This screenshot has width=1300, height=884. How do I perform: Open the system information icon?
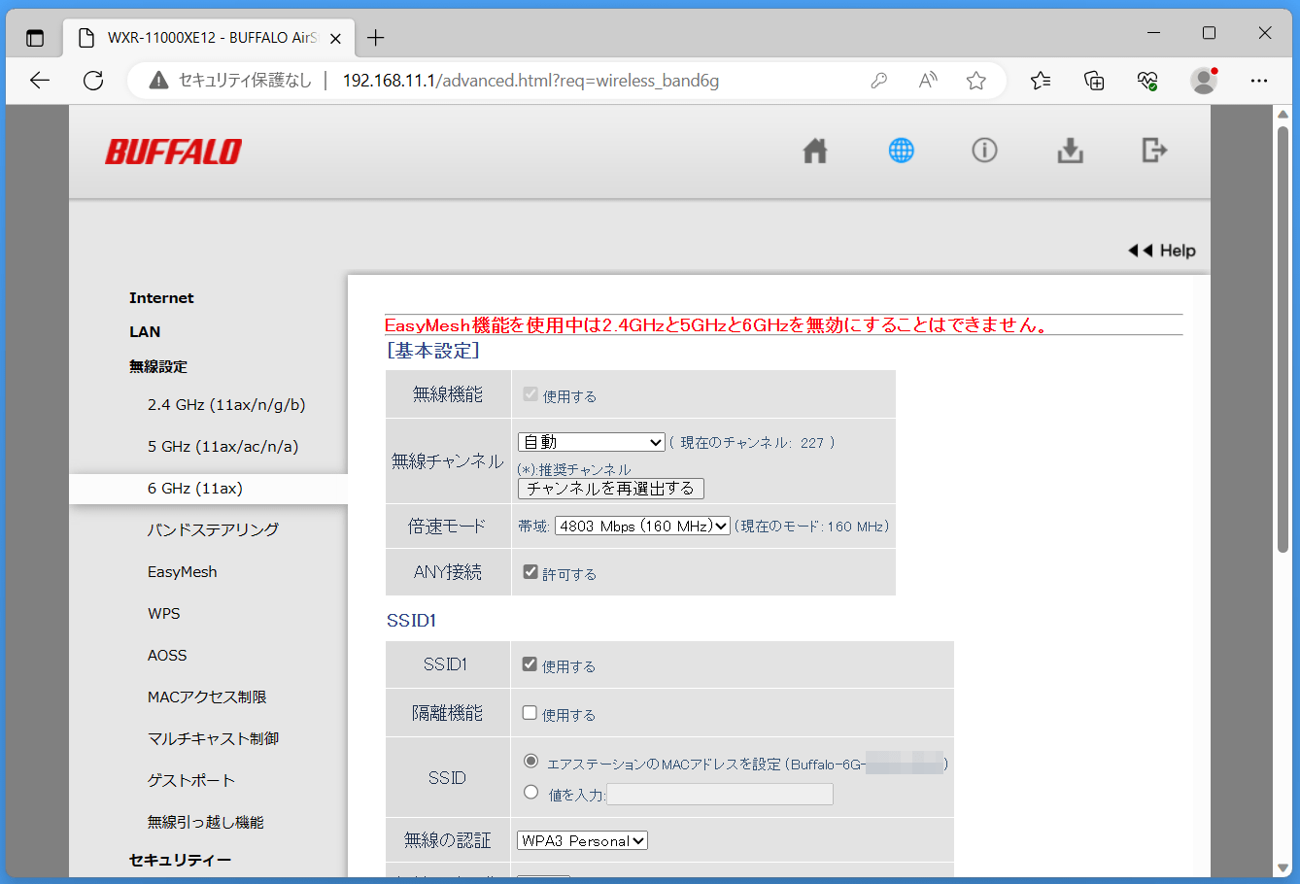tap(984, 151)
